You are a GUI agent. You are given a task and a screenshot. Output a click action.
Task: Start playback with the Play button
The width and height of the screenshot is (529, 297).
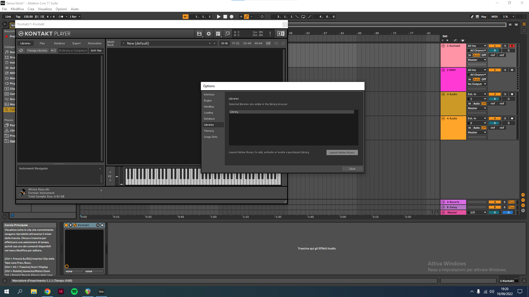tap(218, 17)
